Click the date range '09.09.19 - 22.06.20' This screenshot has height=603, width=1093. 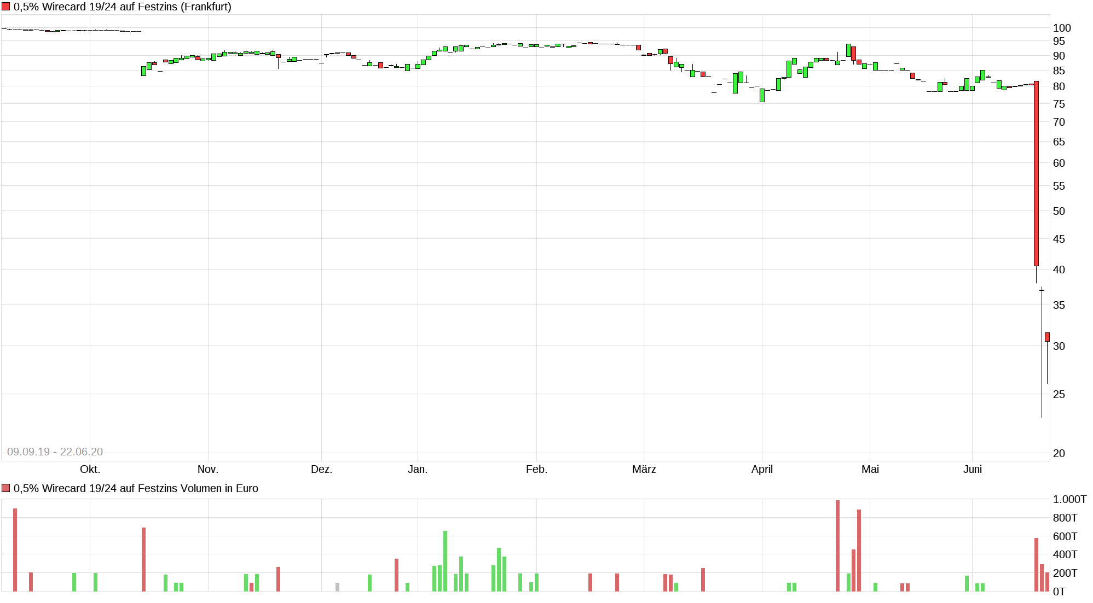pos(55,452)
